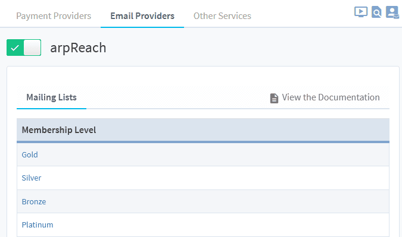402x237 pixels.
Task: Open the support contact person icon
Action: point(392,12)
